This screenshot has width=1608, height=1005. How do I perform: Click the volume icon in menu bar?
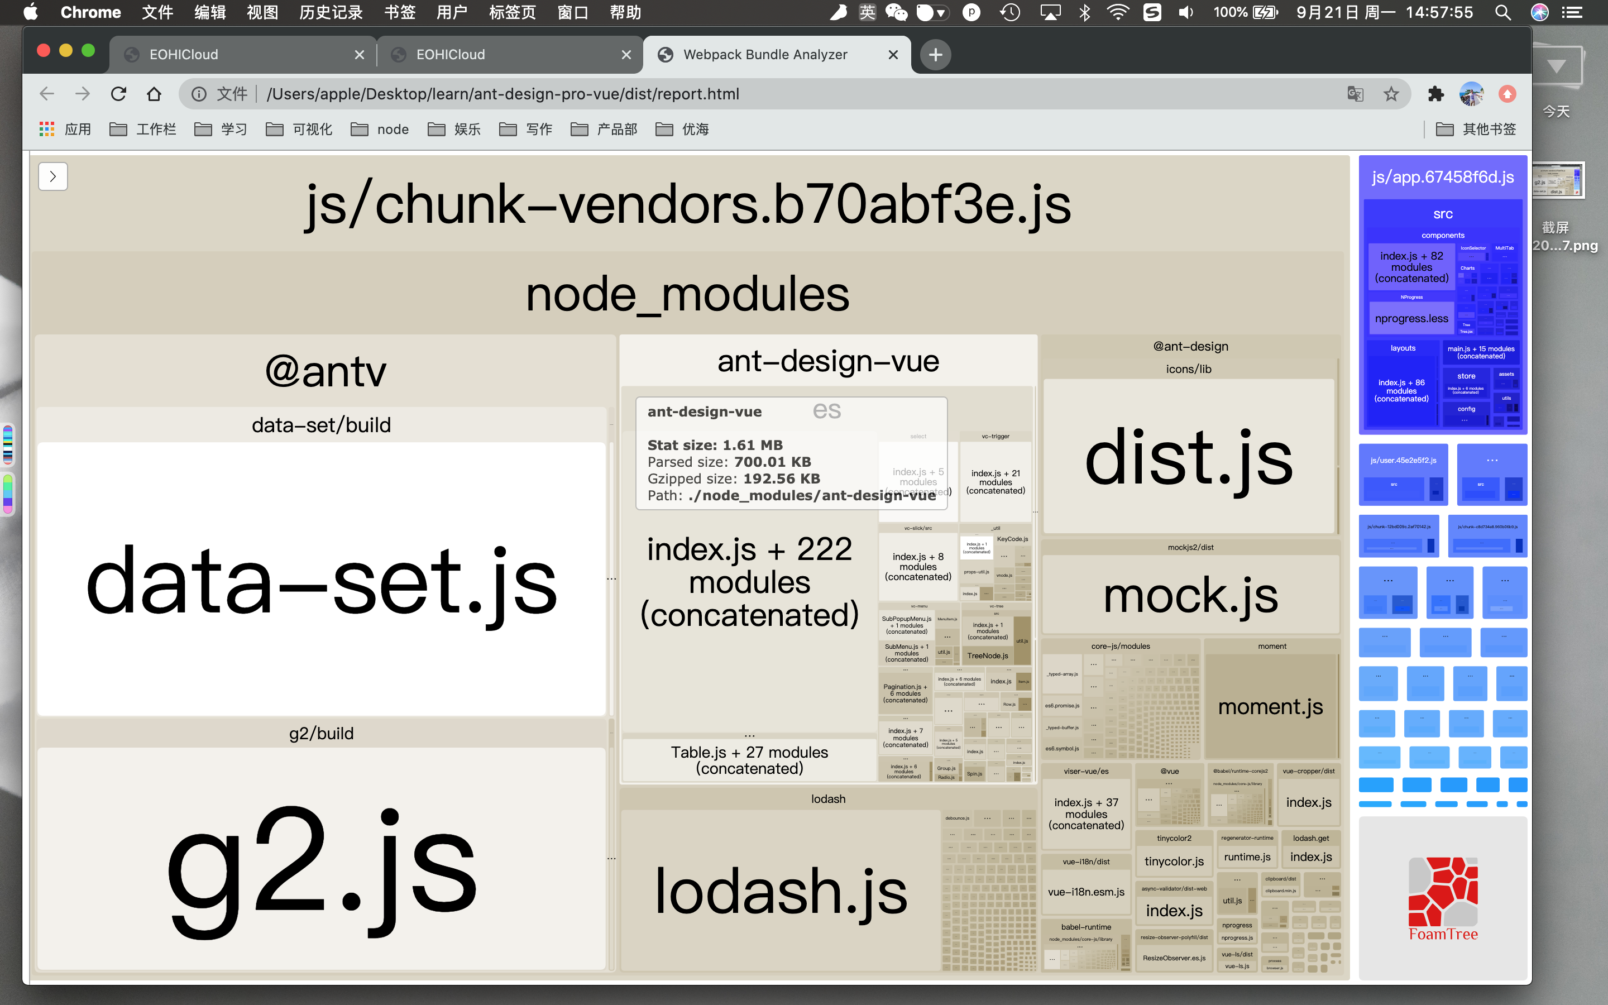[x=1186, y=12]
